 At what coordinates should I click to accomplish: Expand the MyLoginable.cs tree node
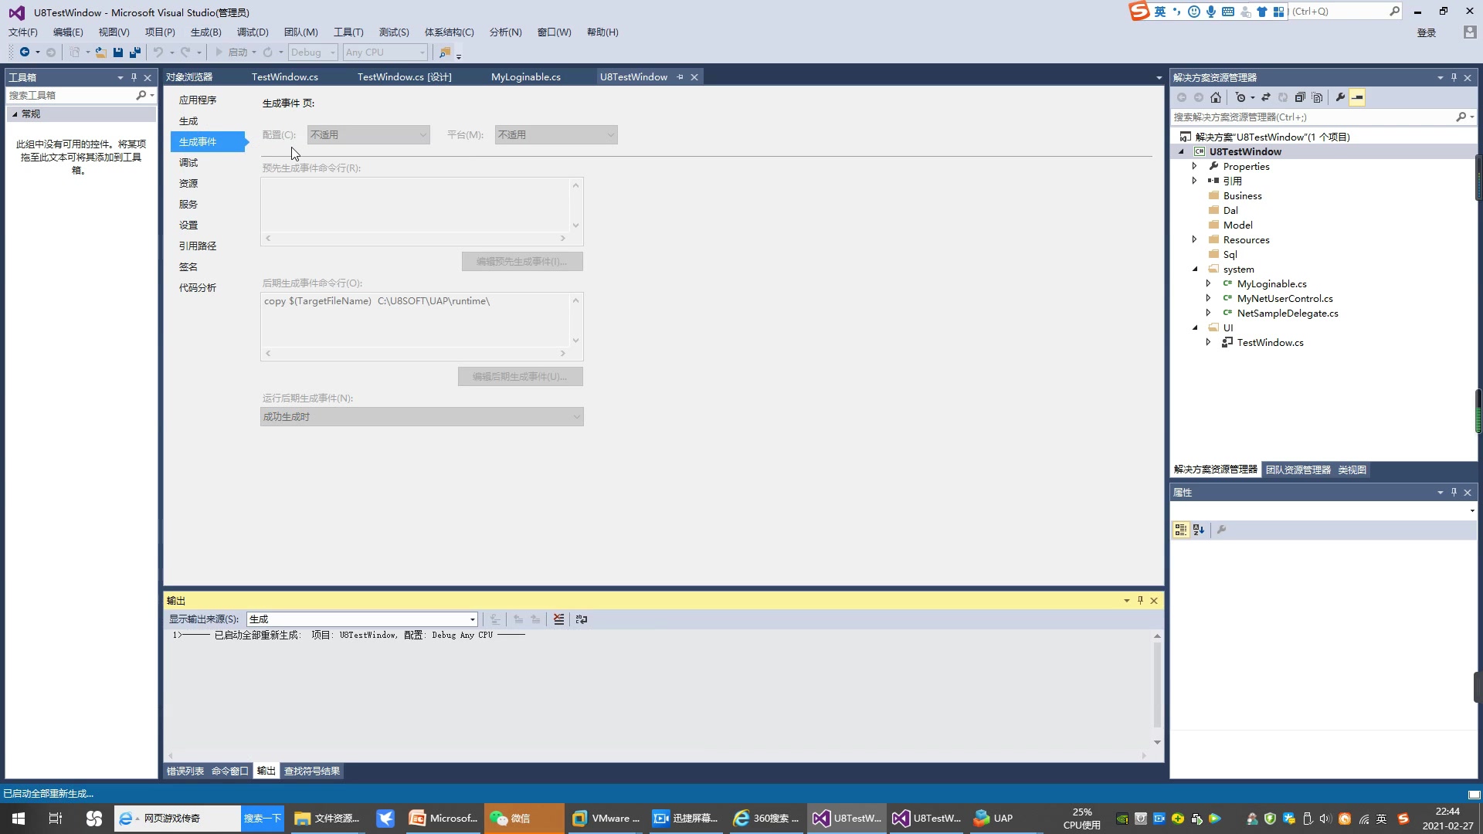1208,283
